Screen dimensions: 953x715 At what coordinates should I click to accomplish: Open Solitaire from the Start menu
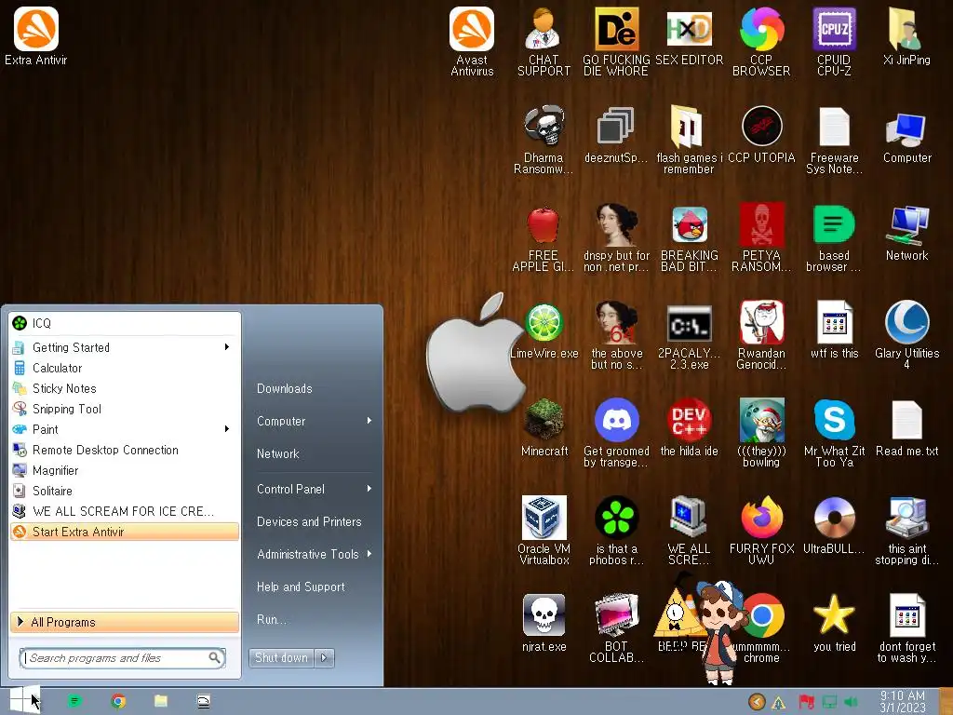(125, 491)
